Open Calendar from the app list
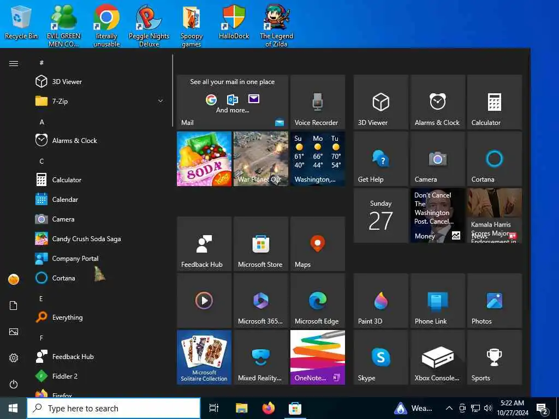The height and width of the screenshot is (419, 559). [x=99, y=200]
